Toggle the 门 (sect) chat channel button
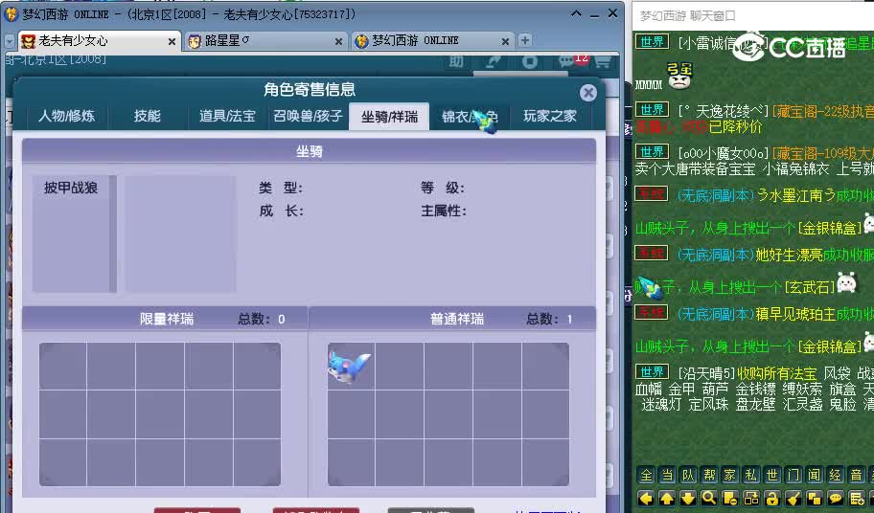Viewport: 874px width, 513px height. coord(793,475)
